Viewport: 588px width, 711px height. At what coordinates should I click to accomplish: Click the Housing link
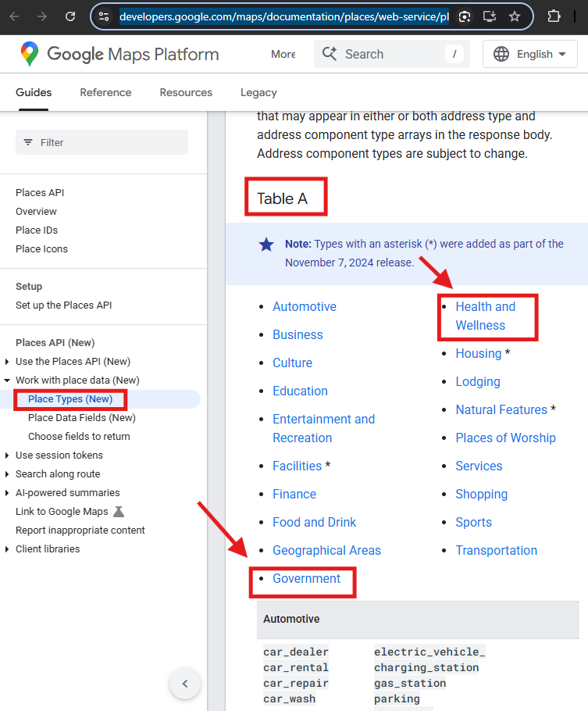click(479, 353)
